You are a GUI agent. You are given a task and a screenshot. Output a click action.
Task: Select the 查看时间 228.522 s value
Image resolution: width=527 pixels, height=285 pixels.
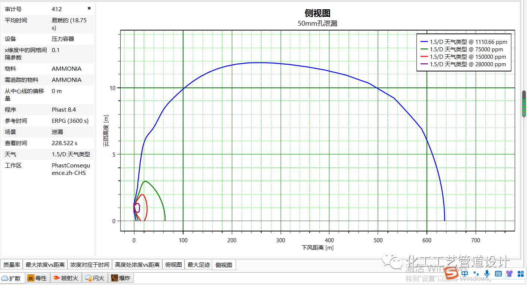click(65, 143)
